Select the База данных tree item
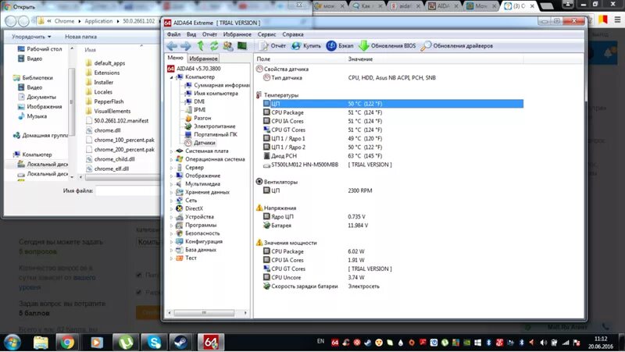Screen dimensions: 625x352 point(197,250)
